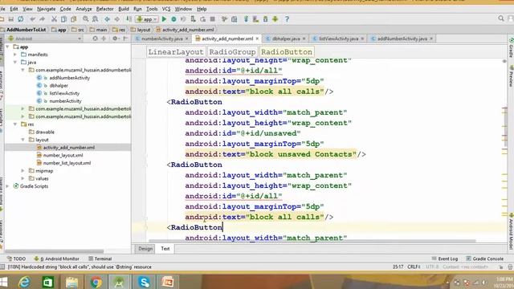Image resolution: width=514 pixels, height=289 pixels.
Task: Open the Event Log panel
Action: (x=445, y=258)
